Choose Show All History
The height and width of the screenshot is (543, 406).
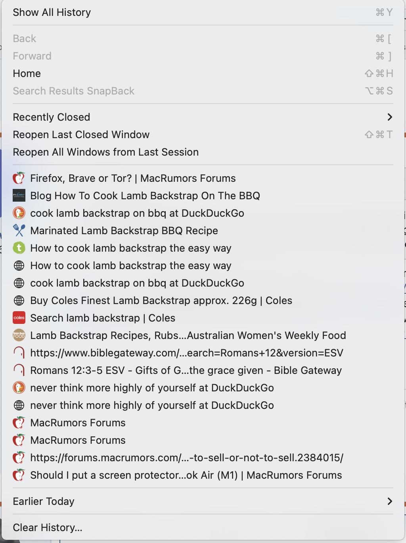point(203,12)
